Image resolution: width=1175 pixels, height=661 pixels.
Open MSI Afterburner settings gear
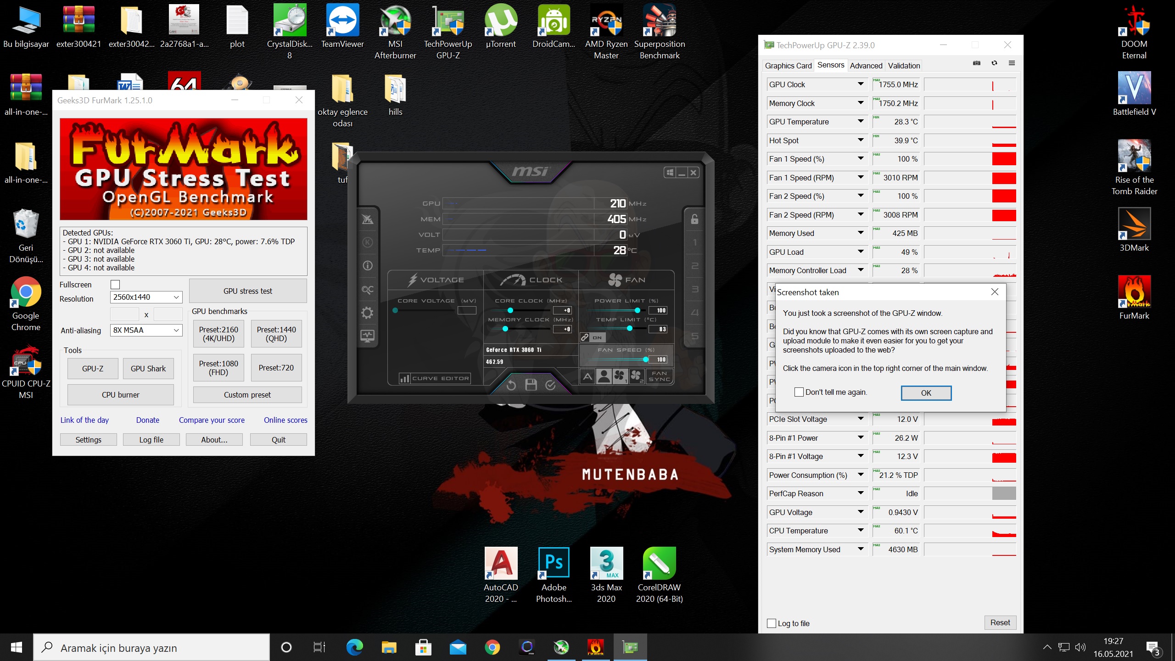(x=367, y=313)
